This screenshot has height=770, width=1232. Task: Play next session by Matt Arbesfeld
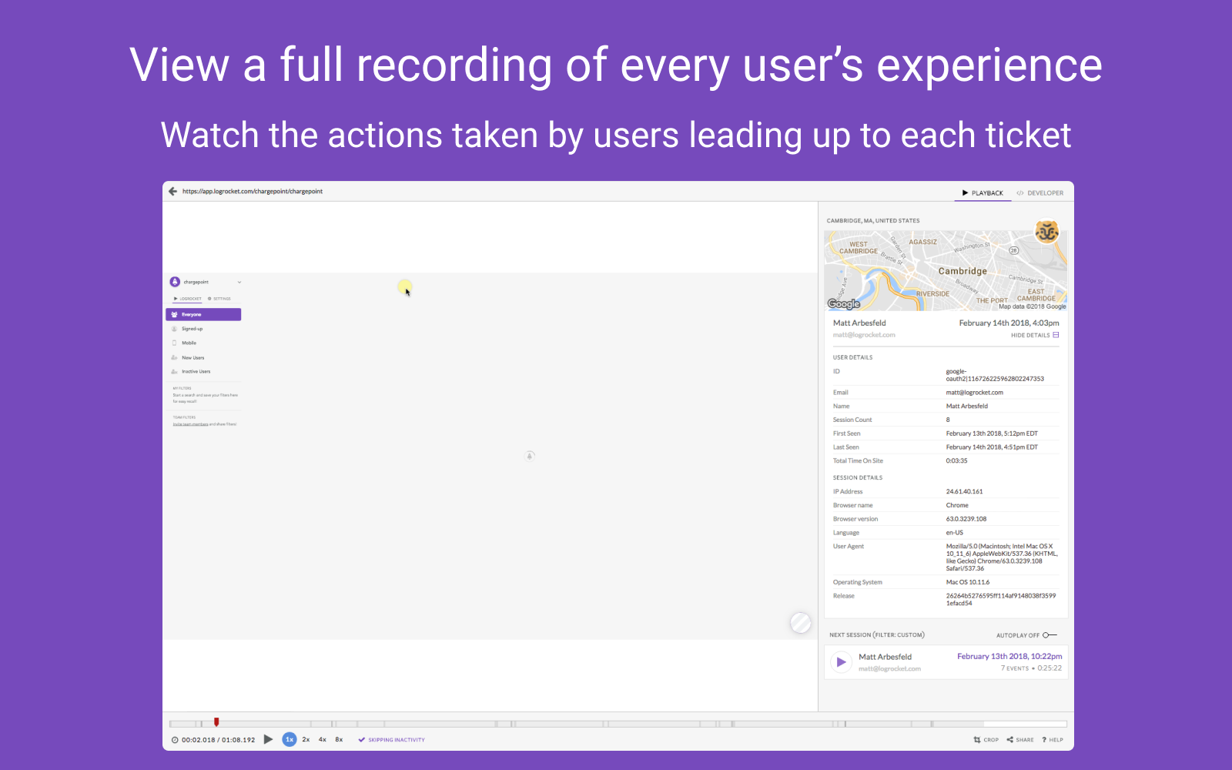[841, 662]
